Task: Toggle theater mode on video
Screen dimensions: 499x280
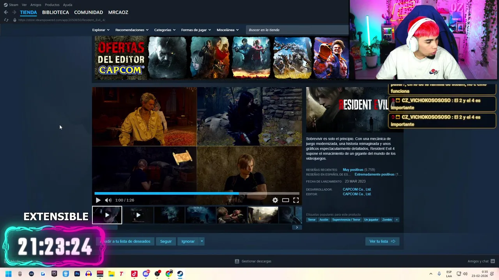Action: tap(286, 200)
